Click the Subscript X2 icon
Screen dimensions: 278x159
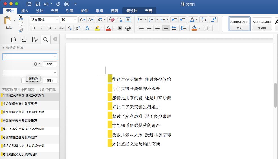click(x=69, y=28)
